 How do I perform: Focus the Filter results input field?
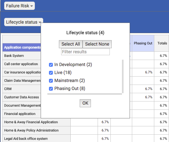coord(85,52)
